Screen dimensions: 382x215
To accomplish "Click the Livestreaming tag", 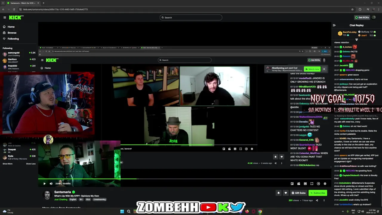I will click(99, 199).
